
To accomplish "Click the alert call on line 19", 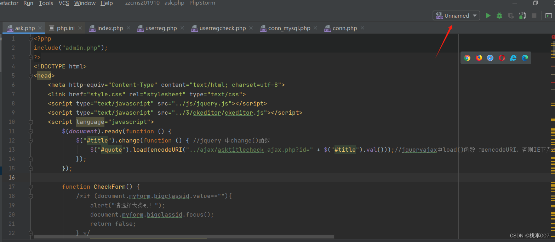I will (127, 205).
